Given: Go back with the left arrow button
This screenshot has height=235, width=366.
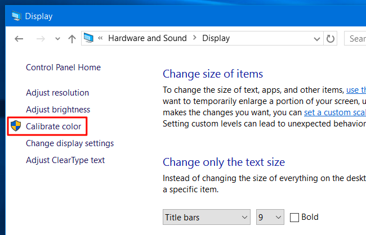Looking at the screenshot, I should [19, 39].
